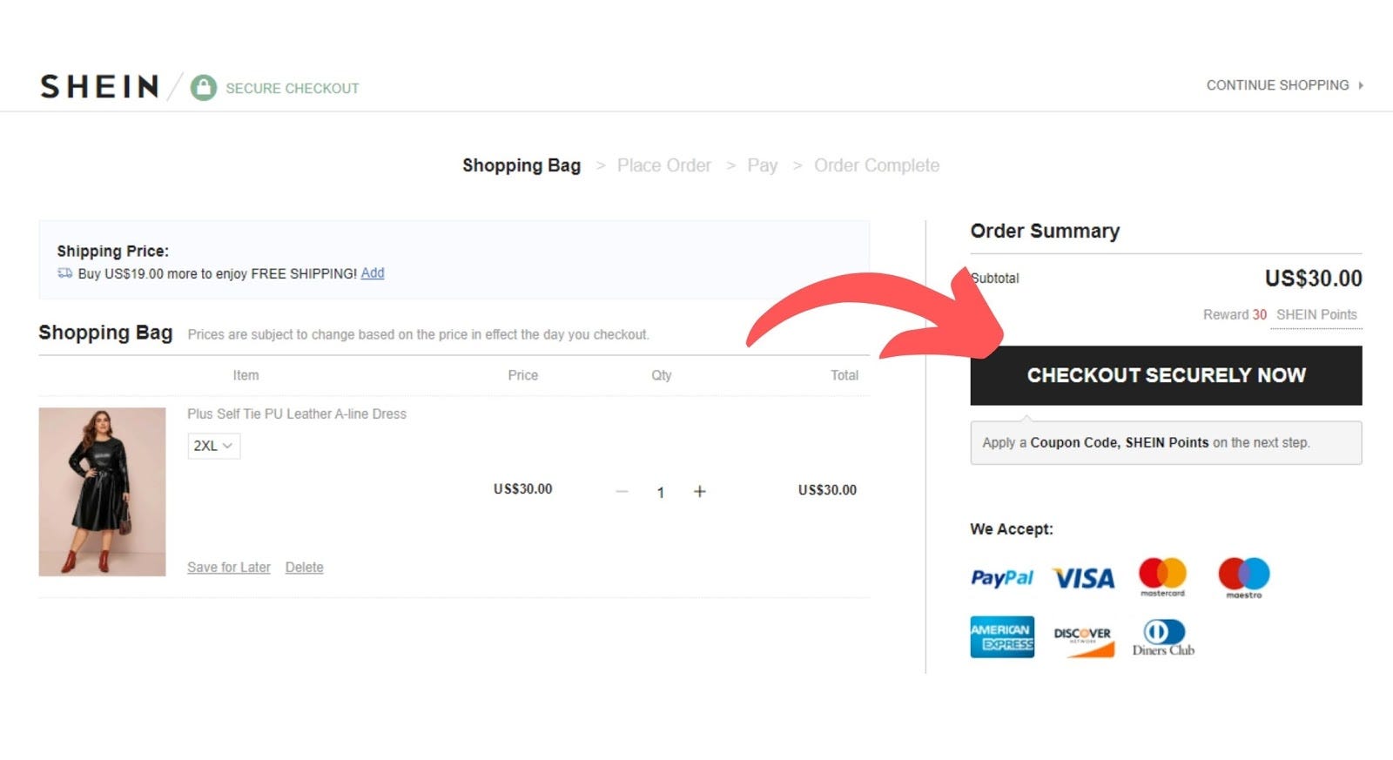Click the Discover Network logo
The image size is (1393, 760).
pos(1083,642)
